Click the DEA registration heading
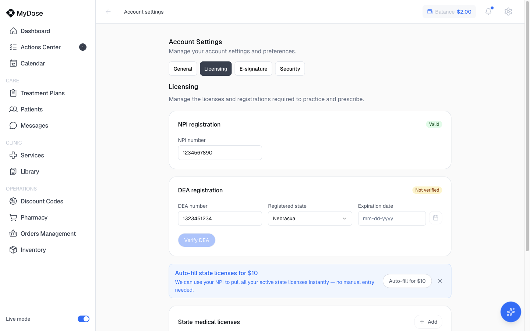Screen dimensions: 530x331 pos(200,190)
